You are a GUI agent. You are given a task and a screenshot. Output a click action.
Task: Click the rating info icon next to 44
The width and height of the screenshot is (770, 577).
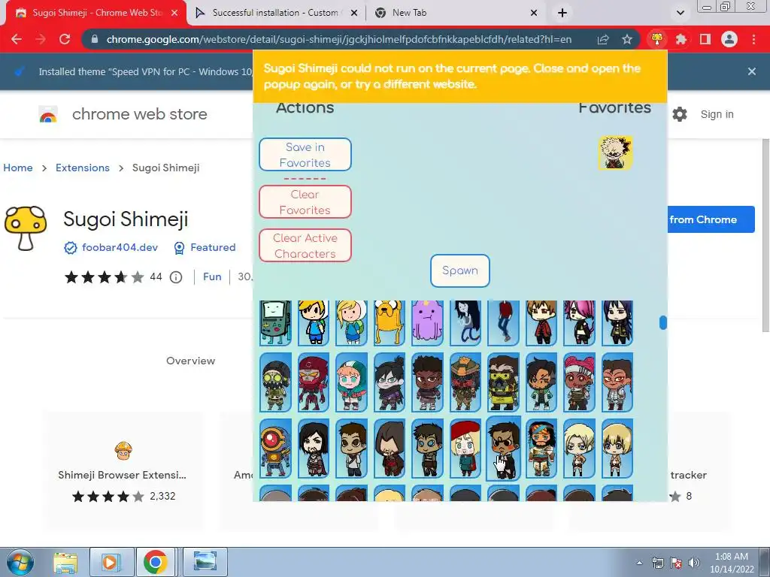[176, 277]
